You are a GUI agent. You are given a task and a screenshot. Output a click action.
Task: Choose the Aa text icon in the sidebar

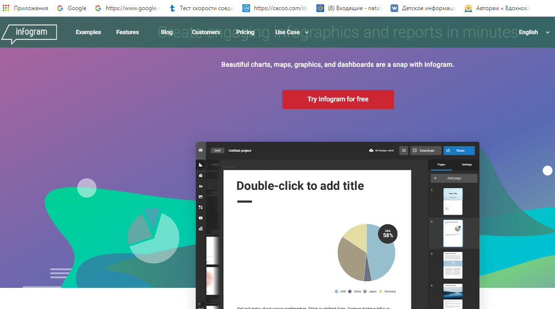coord(201,186)
